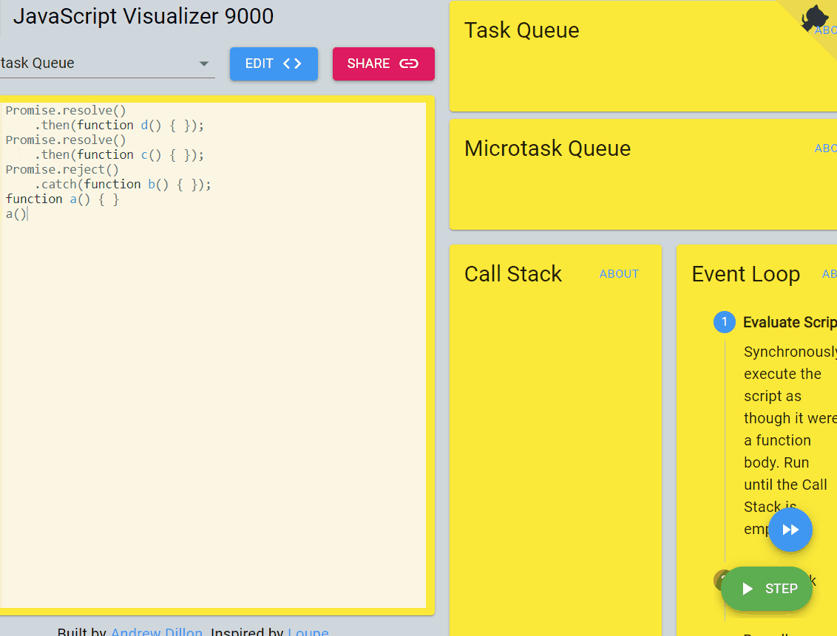Click the EDIT button above the code

(274, 64)
